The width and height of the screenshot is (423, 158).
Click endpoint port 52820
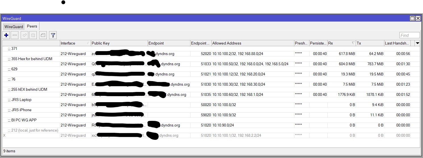(x=206, y=54)
